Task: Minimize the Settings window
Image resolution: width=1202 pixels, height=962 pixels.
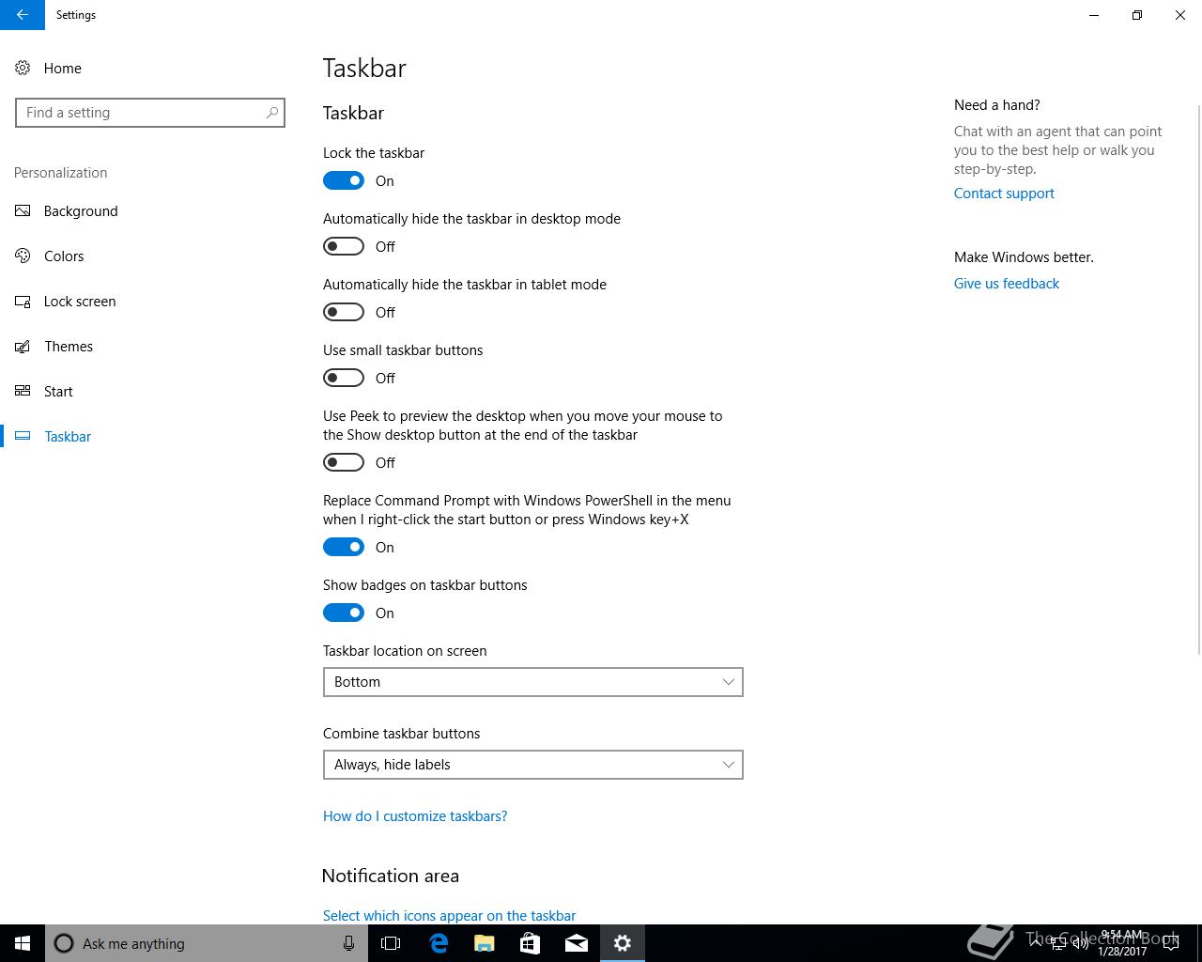Action: click(1094, 15)
